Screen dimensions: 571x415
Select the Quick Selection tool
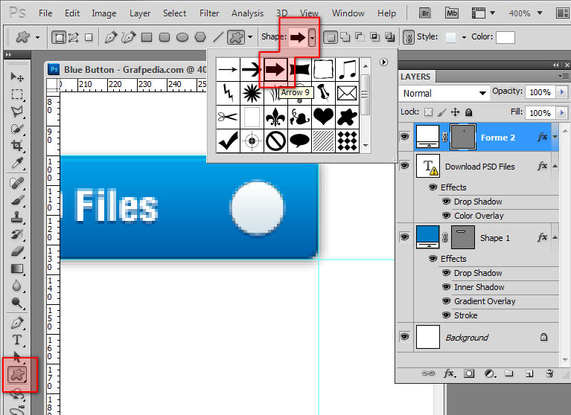click(17, 129)
